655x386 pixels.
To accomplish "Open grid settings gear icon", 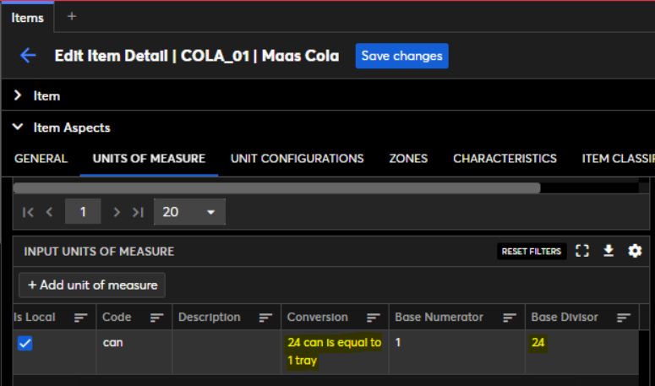I will click(635, 251).
